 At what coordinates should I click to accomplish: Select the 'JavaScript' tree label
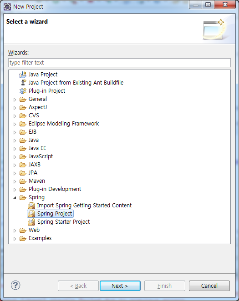41,157
